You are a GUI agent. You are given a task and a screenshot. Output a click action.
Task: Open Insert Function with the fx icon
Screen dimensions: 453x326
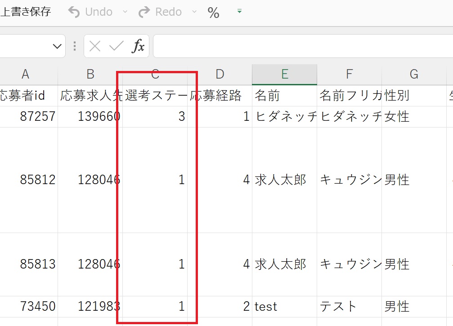click(x=138, y=46)
